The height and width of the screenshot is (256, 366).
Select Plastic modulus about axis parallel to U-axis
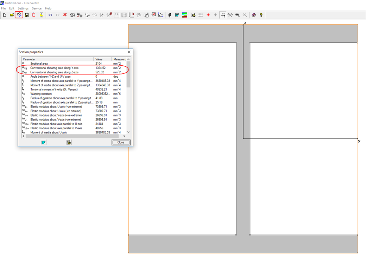[x=74, y=124]
